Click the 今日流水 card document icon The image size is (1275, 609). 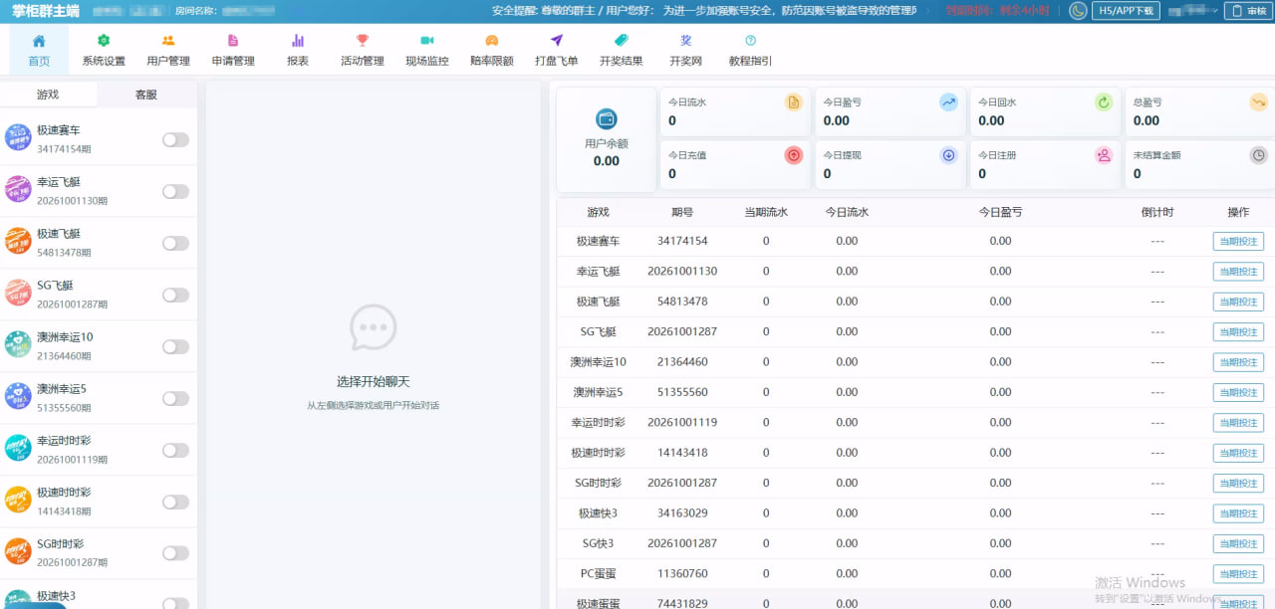tap(794, 102)
